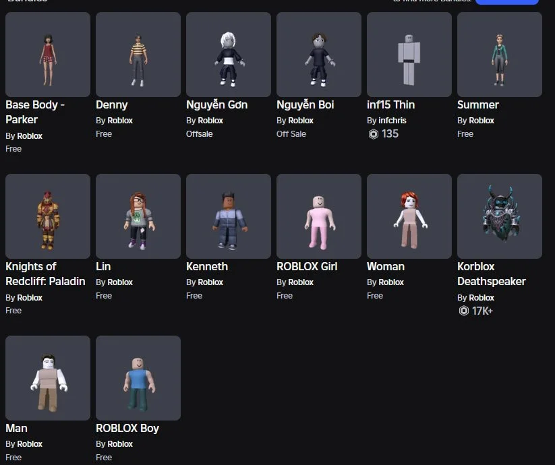Click the 'Free' label under Summer
Screen dimensions: 555x465
pyautogui.click(x=465, y=134)
